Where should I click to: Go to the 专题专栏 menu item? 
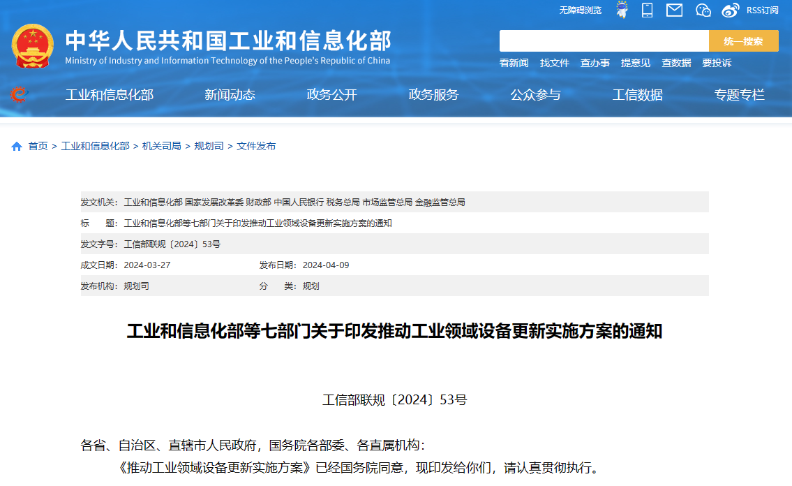[x=739, y=95]
